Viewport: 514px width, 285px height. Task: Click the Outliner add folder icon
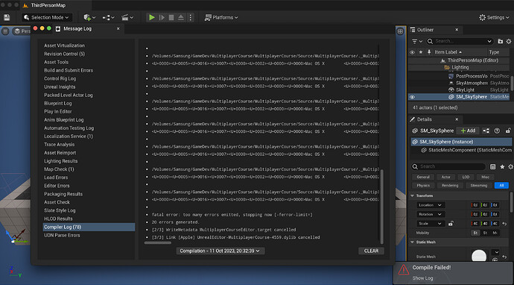501,41
